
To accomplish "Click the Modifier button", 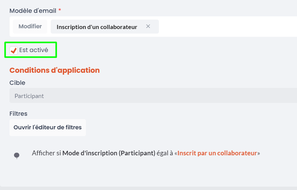I will (x=30, y=26).
